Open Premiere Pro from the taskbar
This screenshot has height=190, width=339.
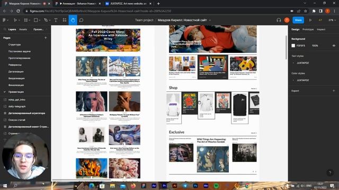coord(164,185)
